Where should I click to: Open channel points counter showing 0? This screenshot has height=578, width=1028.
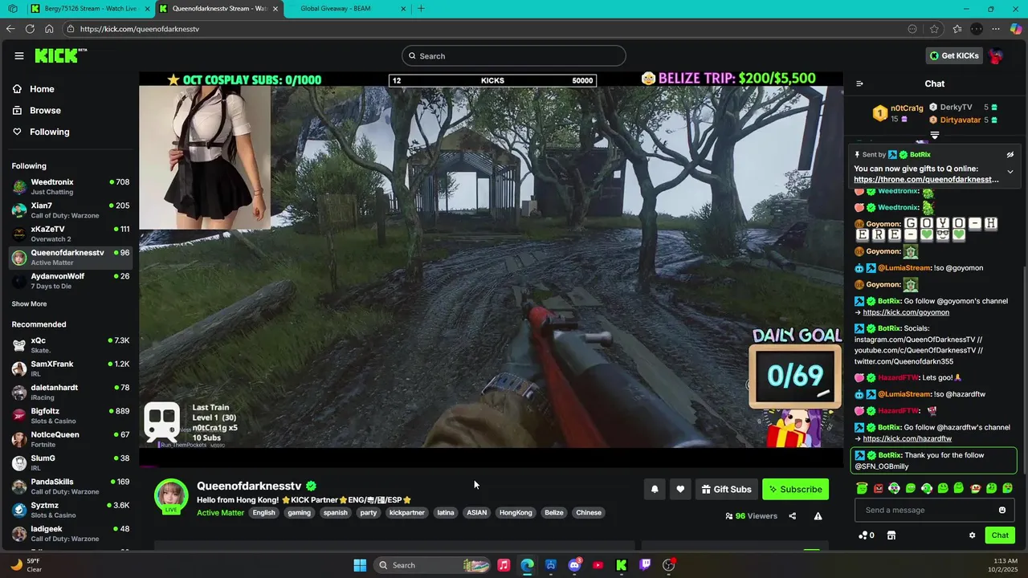866,535
